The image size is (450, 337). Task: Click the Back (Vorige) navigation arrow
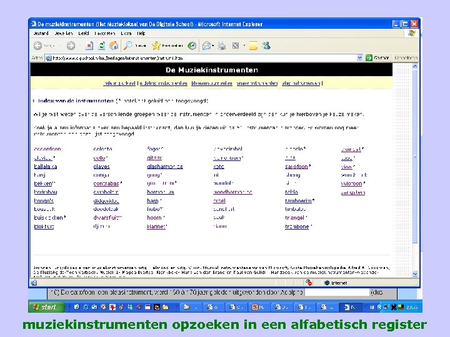tap(37, 46)
